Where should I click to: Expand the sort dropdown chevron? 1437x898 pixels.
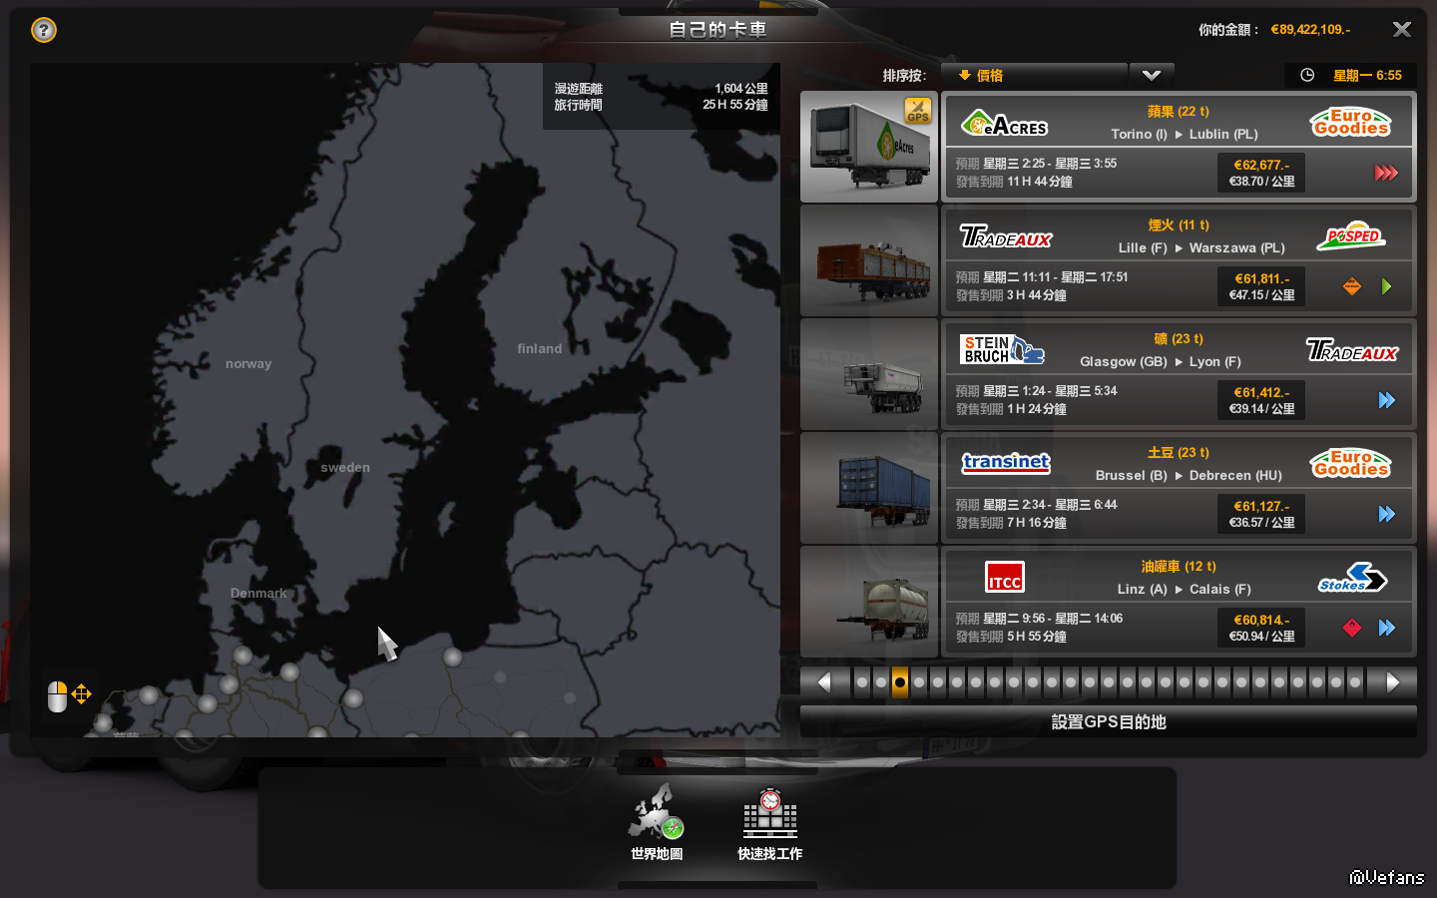pyautogui.click(x=1152, y=75)
